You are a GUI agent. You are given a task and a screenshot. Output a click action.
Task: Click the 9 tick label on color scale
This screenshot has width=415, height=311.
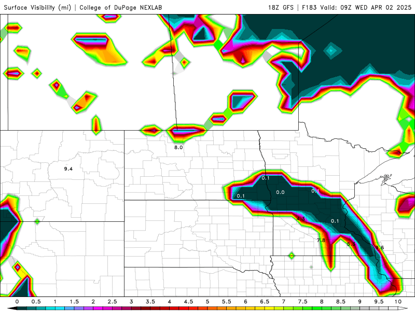pos(360,302)
